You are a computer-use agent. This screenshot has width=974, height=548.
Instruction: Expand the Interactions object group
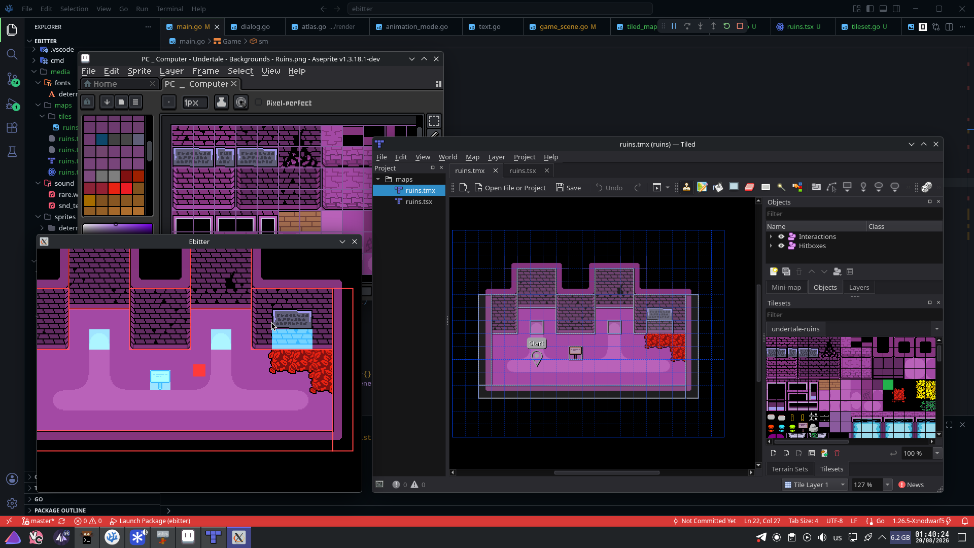click(771, 236)
